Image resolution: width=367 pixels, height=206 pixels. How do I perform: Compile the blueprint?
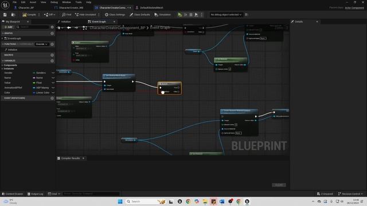(x=29, y=15)
